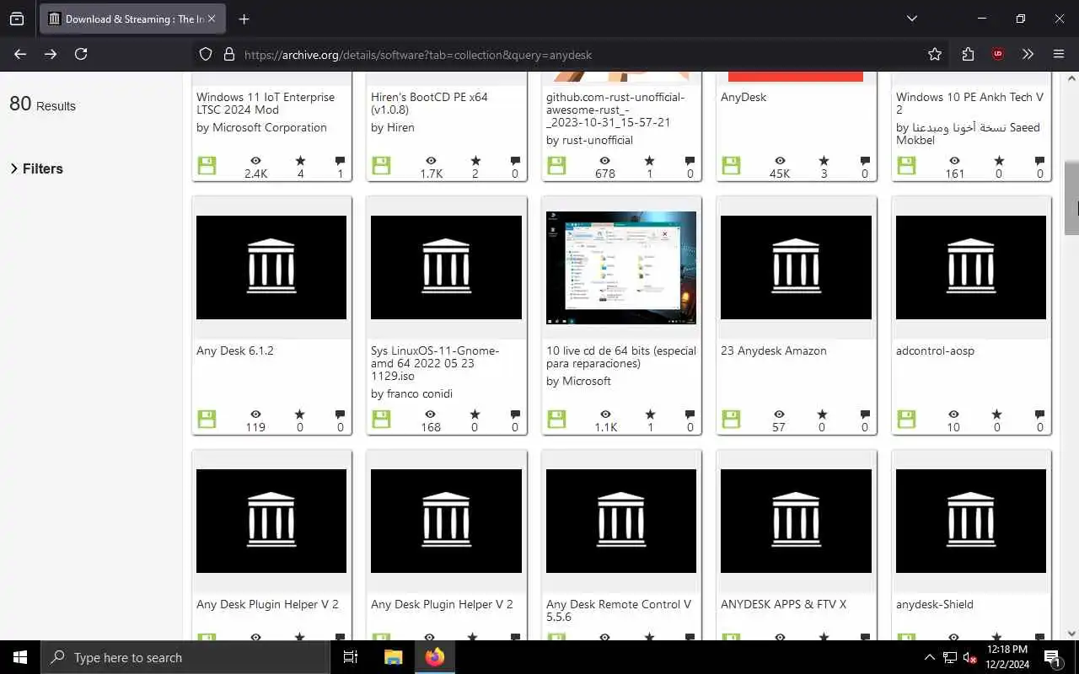This screenshot has height=674, width=1079.
Task: Open the uBlock Origin extension icon
Action: click(x=998, y=54)
